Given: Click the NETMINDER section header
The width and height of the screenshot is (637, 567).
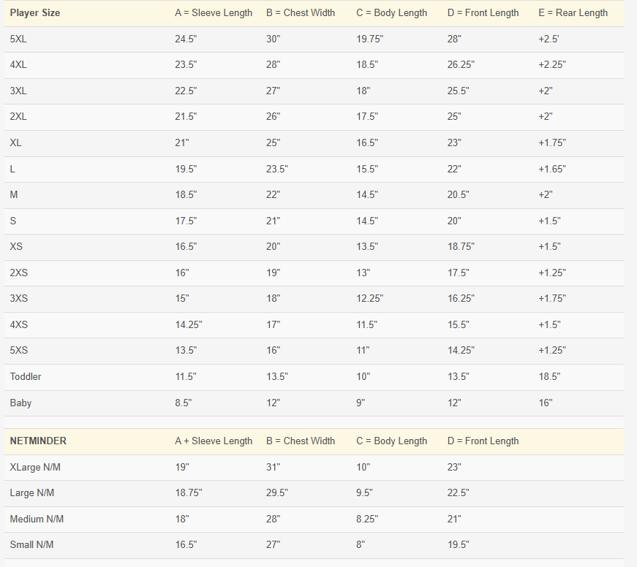Looking at the screenshot, I should pyautogui.click(x=38, y=441).
